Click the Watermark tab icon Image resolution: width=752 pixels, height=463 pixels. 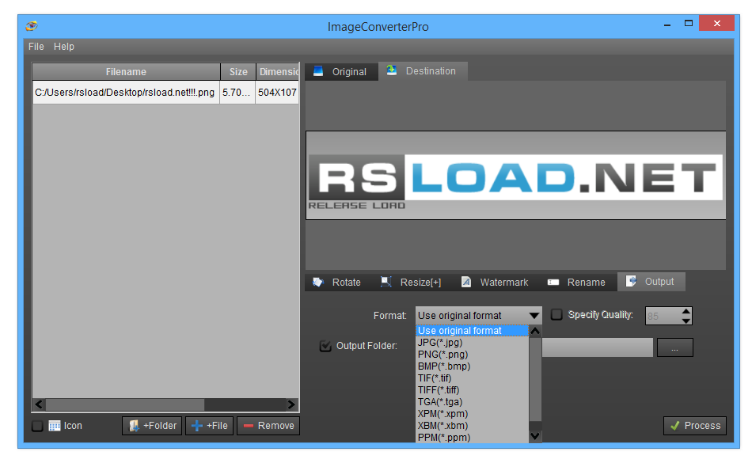tap(466, 282)
